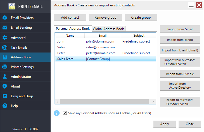The image size is (204, 132).
Task: Click the Task Emails icon
Action: (5, 47)
